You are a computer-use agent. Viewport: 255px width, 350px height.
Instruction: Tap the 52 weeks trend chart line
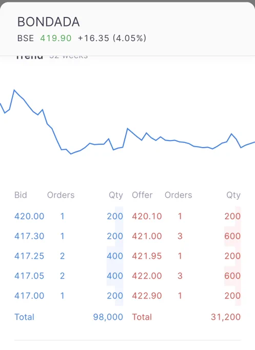(127, 122)
